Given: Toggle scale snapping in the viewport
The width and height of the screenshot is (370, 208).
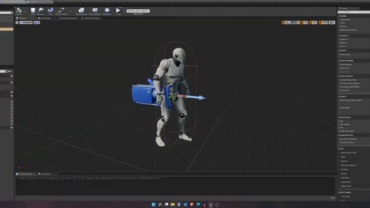Looking at the screenshot, I should (320, 23).
